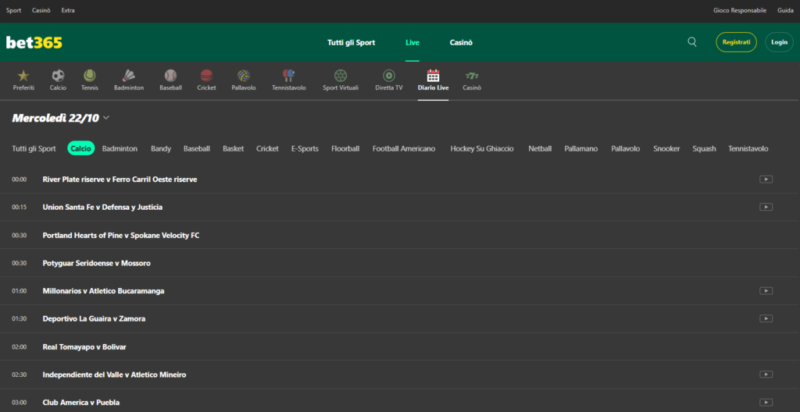Play the River Plate riserve live stream
Viewport: 800px width, 412px height.
click(x=766, y=179)
